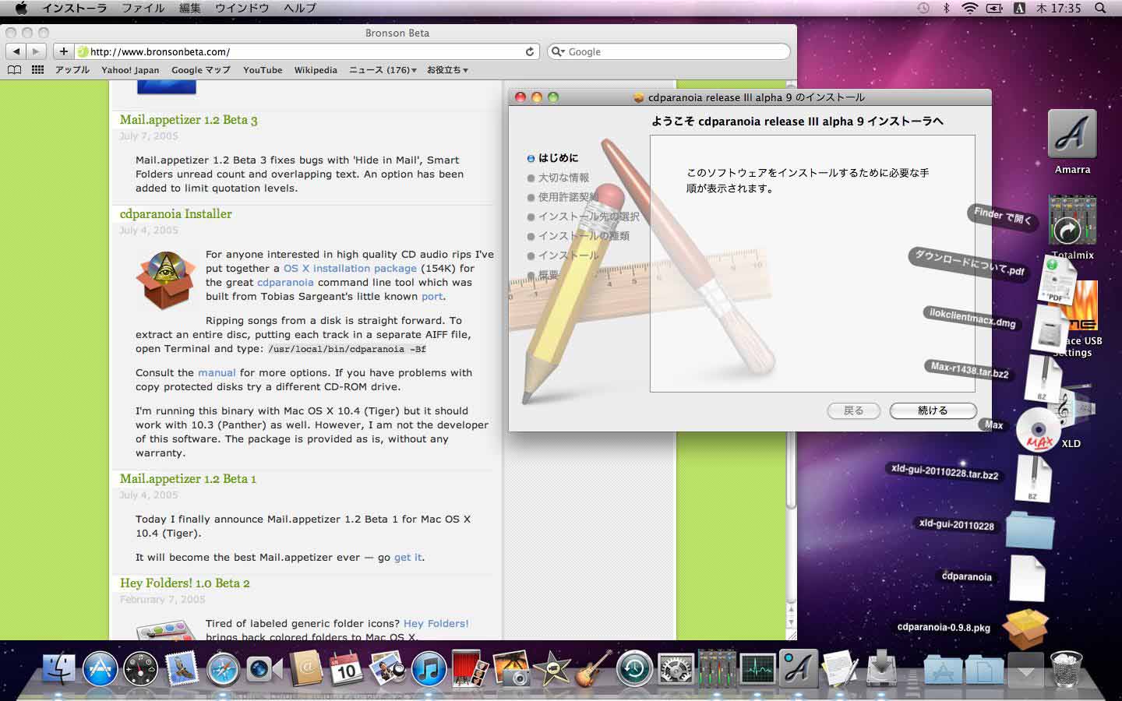Open System Preferences gear in the Dock

[x=676, y=669]
